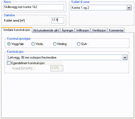Click the Kontor 1 og 2 combo box
This screenshot has height=119, width=135.
click(101, 8)
